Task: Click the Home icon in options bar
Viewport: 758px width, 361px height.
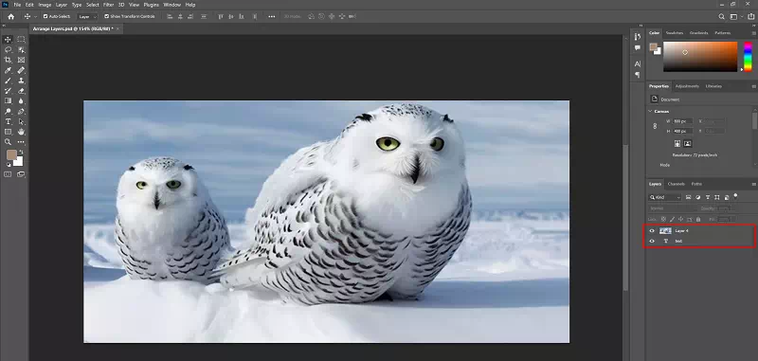Action: tap(11, 16)
